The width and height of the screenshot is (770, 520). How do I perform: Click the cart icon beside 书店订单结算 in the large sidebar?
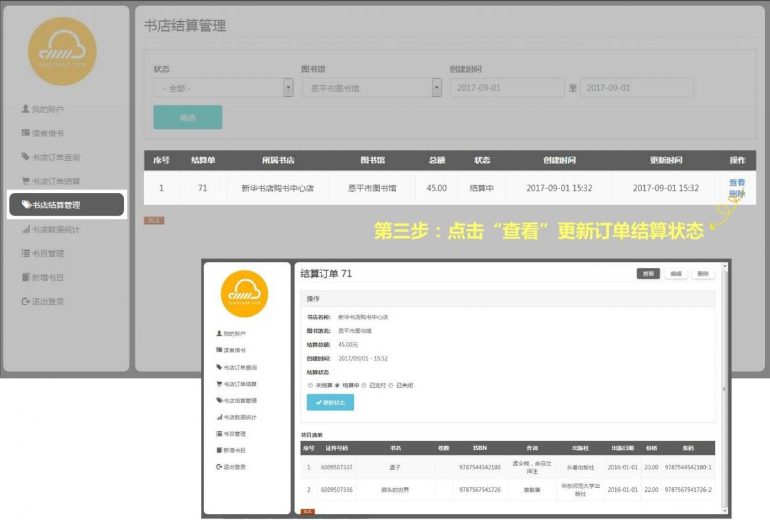click(x=26, y=181)
